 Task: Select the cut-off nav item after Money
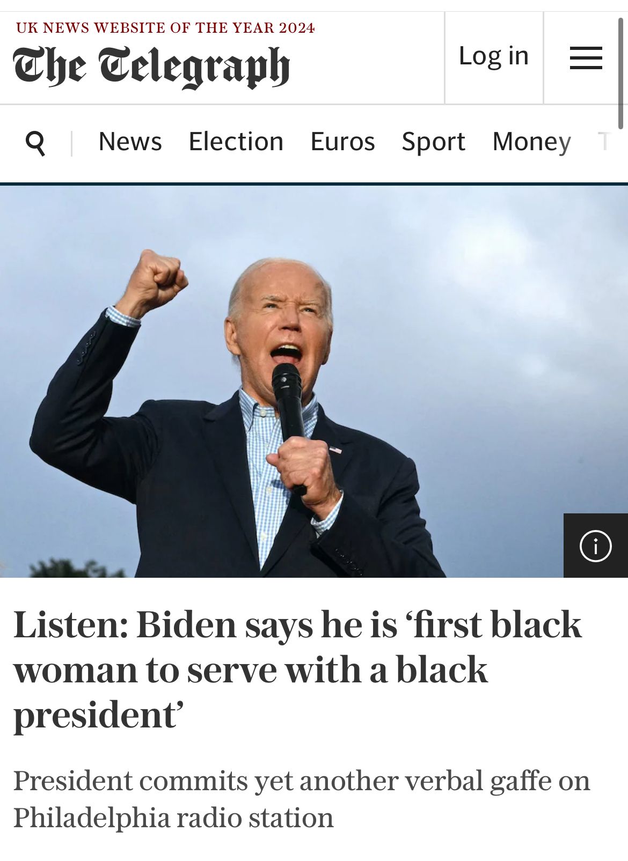[605, 142]
